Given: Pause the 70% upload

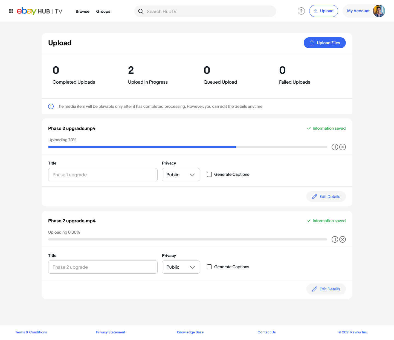Looking at the screenshot, I should [335, 147].
